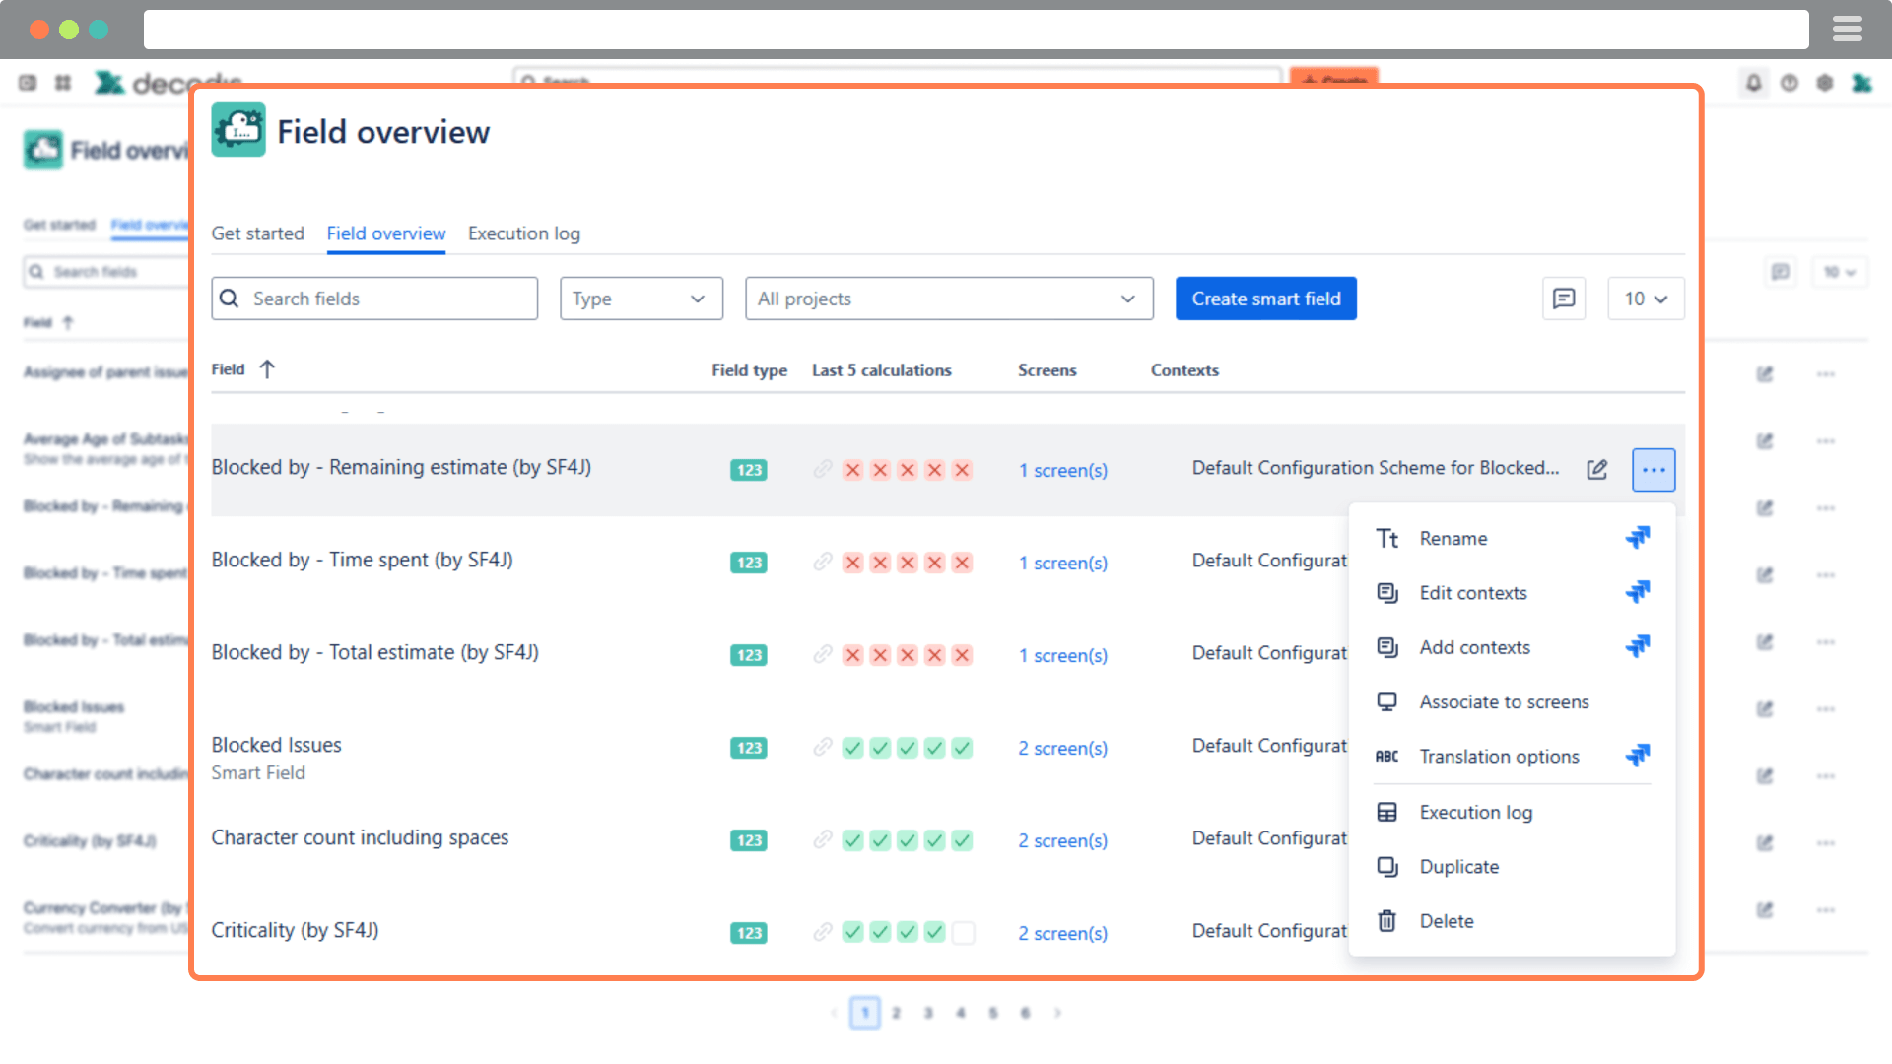Click first green check calculation for Blocked Issues
Screen dimensions: 1892x1064
852,748
